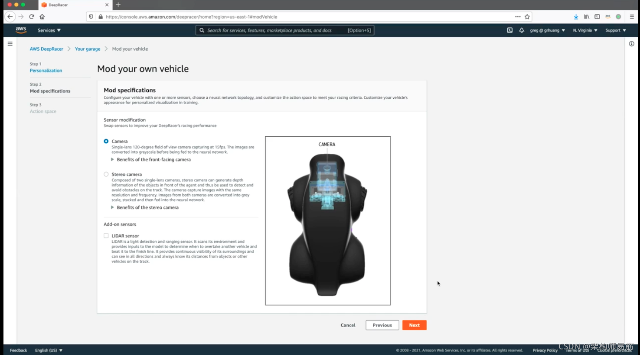Click the Cancel button
Viewport: 640px width, 355px height.
pos(348,325)
